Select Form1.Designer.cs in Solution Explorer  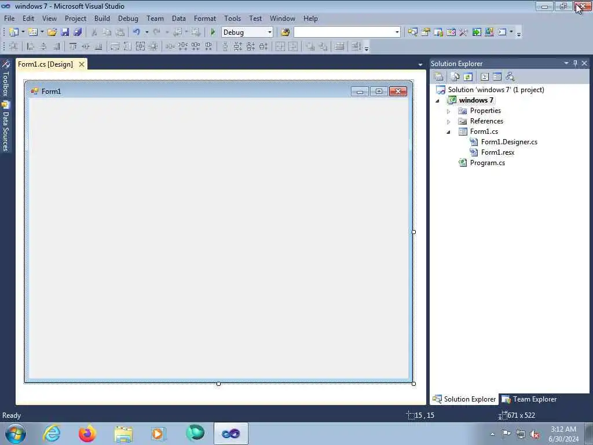point(509,142)
